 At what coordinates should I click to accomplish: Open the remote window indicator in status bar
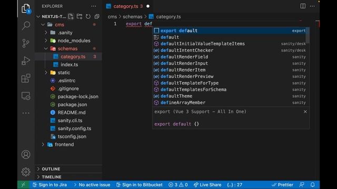click(x=23, y=185)
